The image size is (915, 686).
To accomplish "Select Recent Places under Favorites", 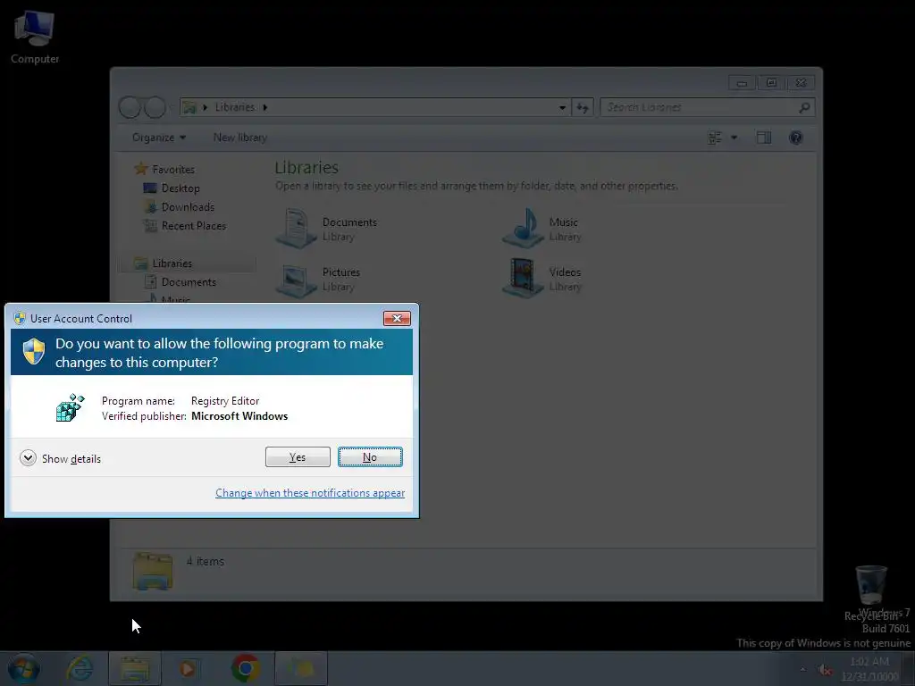I will 184,225.
